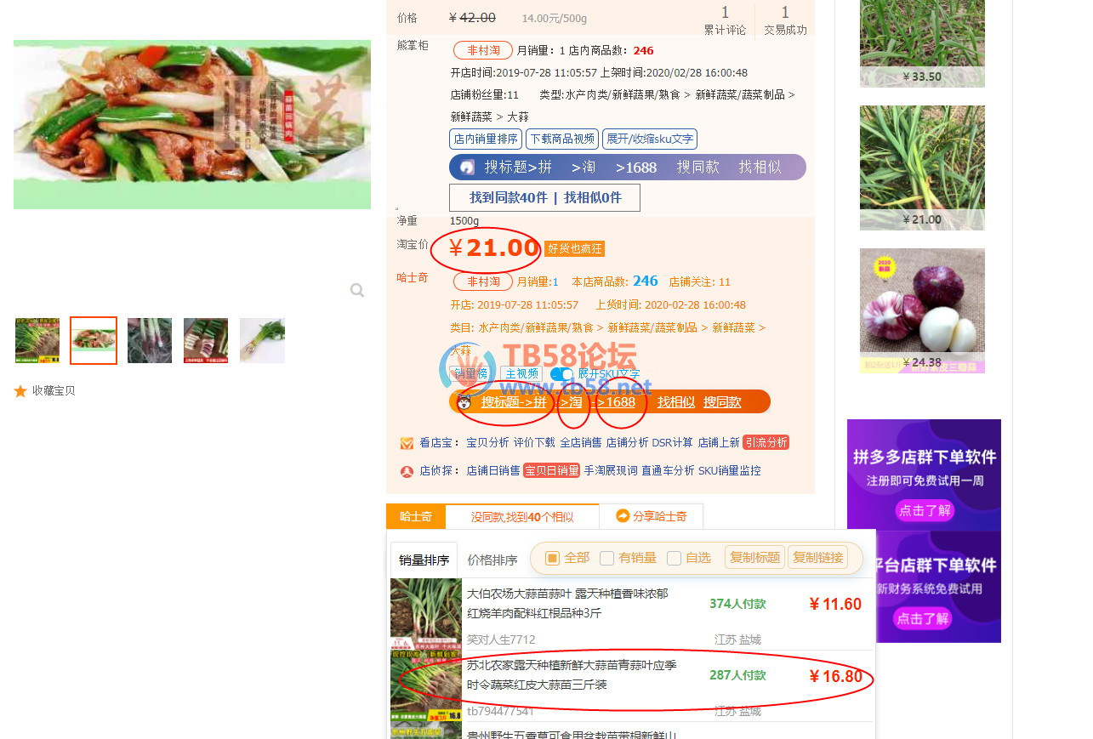Viewport: 1093px width, 739px height.
Task: Open the SKU销量监控 link
Action: click(730, 471)
